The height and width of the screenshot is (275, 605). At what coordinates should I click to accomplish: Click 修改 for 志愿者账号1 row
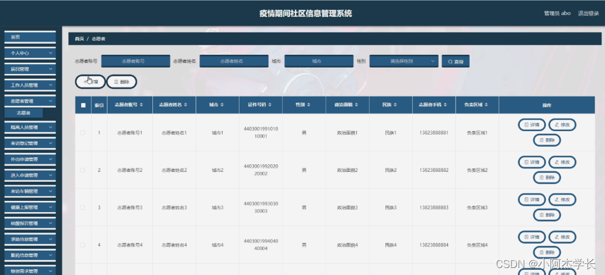[562, 125]
